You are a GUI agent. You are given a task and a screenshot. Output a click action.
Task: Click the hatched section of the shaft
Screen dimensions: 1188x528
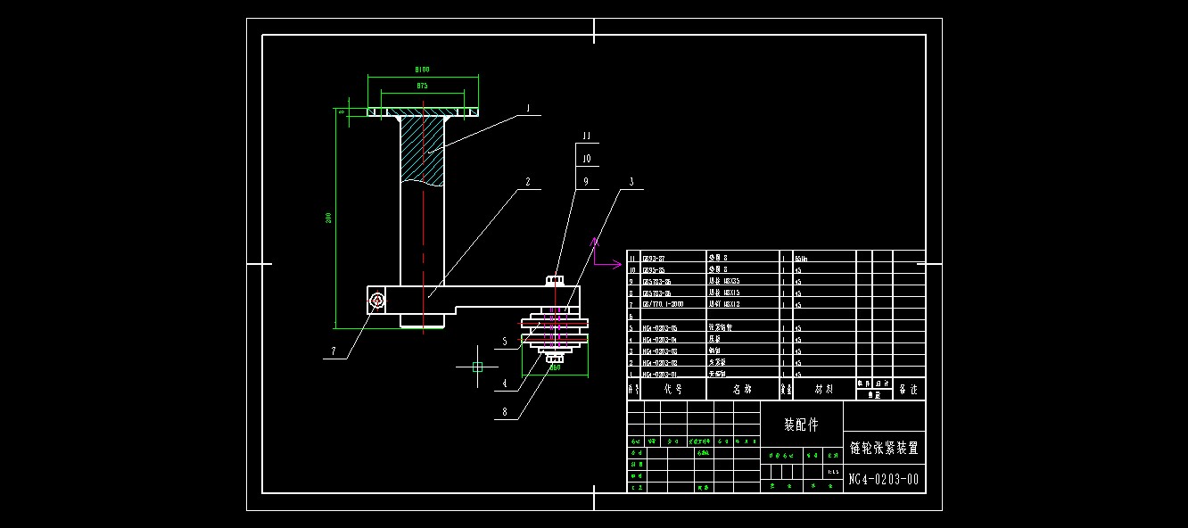pos(422,150)
